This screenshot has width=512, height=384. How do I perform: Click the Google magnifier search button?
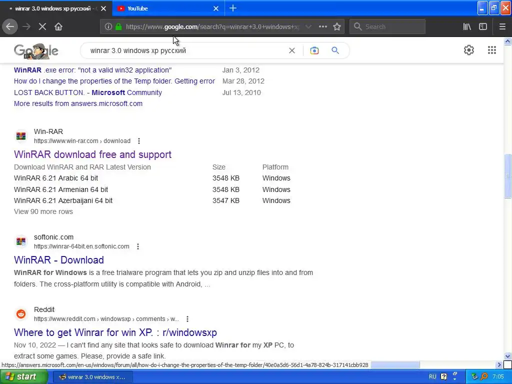(x=335, y=50)
